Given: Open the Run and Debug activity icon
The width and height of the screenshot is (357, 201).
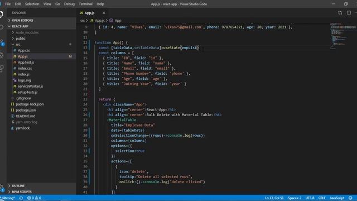Looking at the screenshot, I should pyautogui.click(x=1, y=55).
